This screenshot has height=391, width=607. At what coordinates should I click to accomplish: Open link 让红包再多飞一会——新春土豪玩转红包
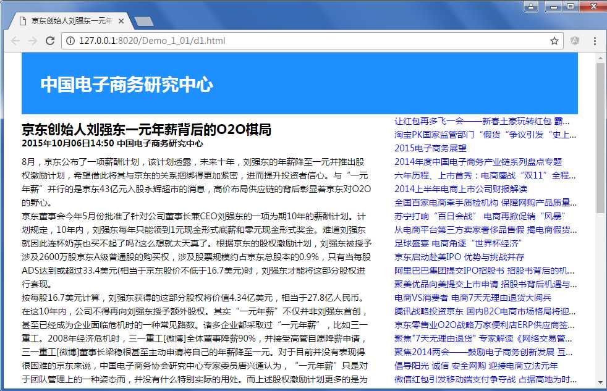tap(482, 122)
